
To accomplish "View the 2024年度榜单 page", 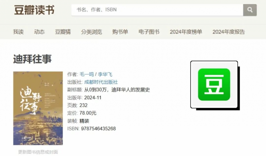I will [x=186, y=32].
